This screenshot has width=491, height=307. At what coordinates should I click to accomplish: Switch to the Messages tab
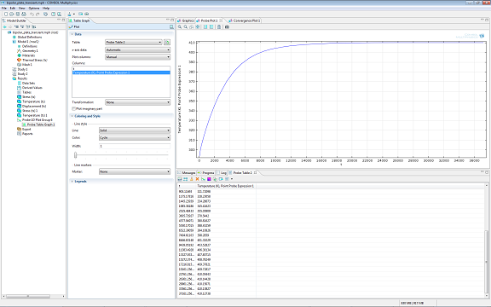[187, 173]
